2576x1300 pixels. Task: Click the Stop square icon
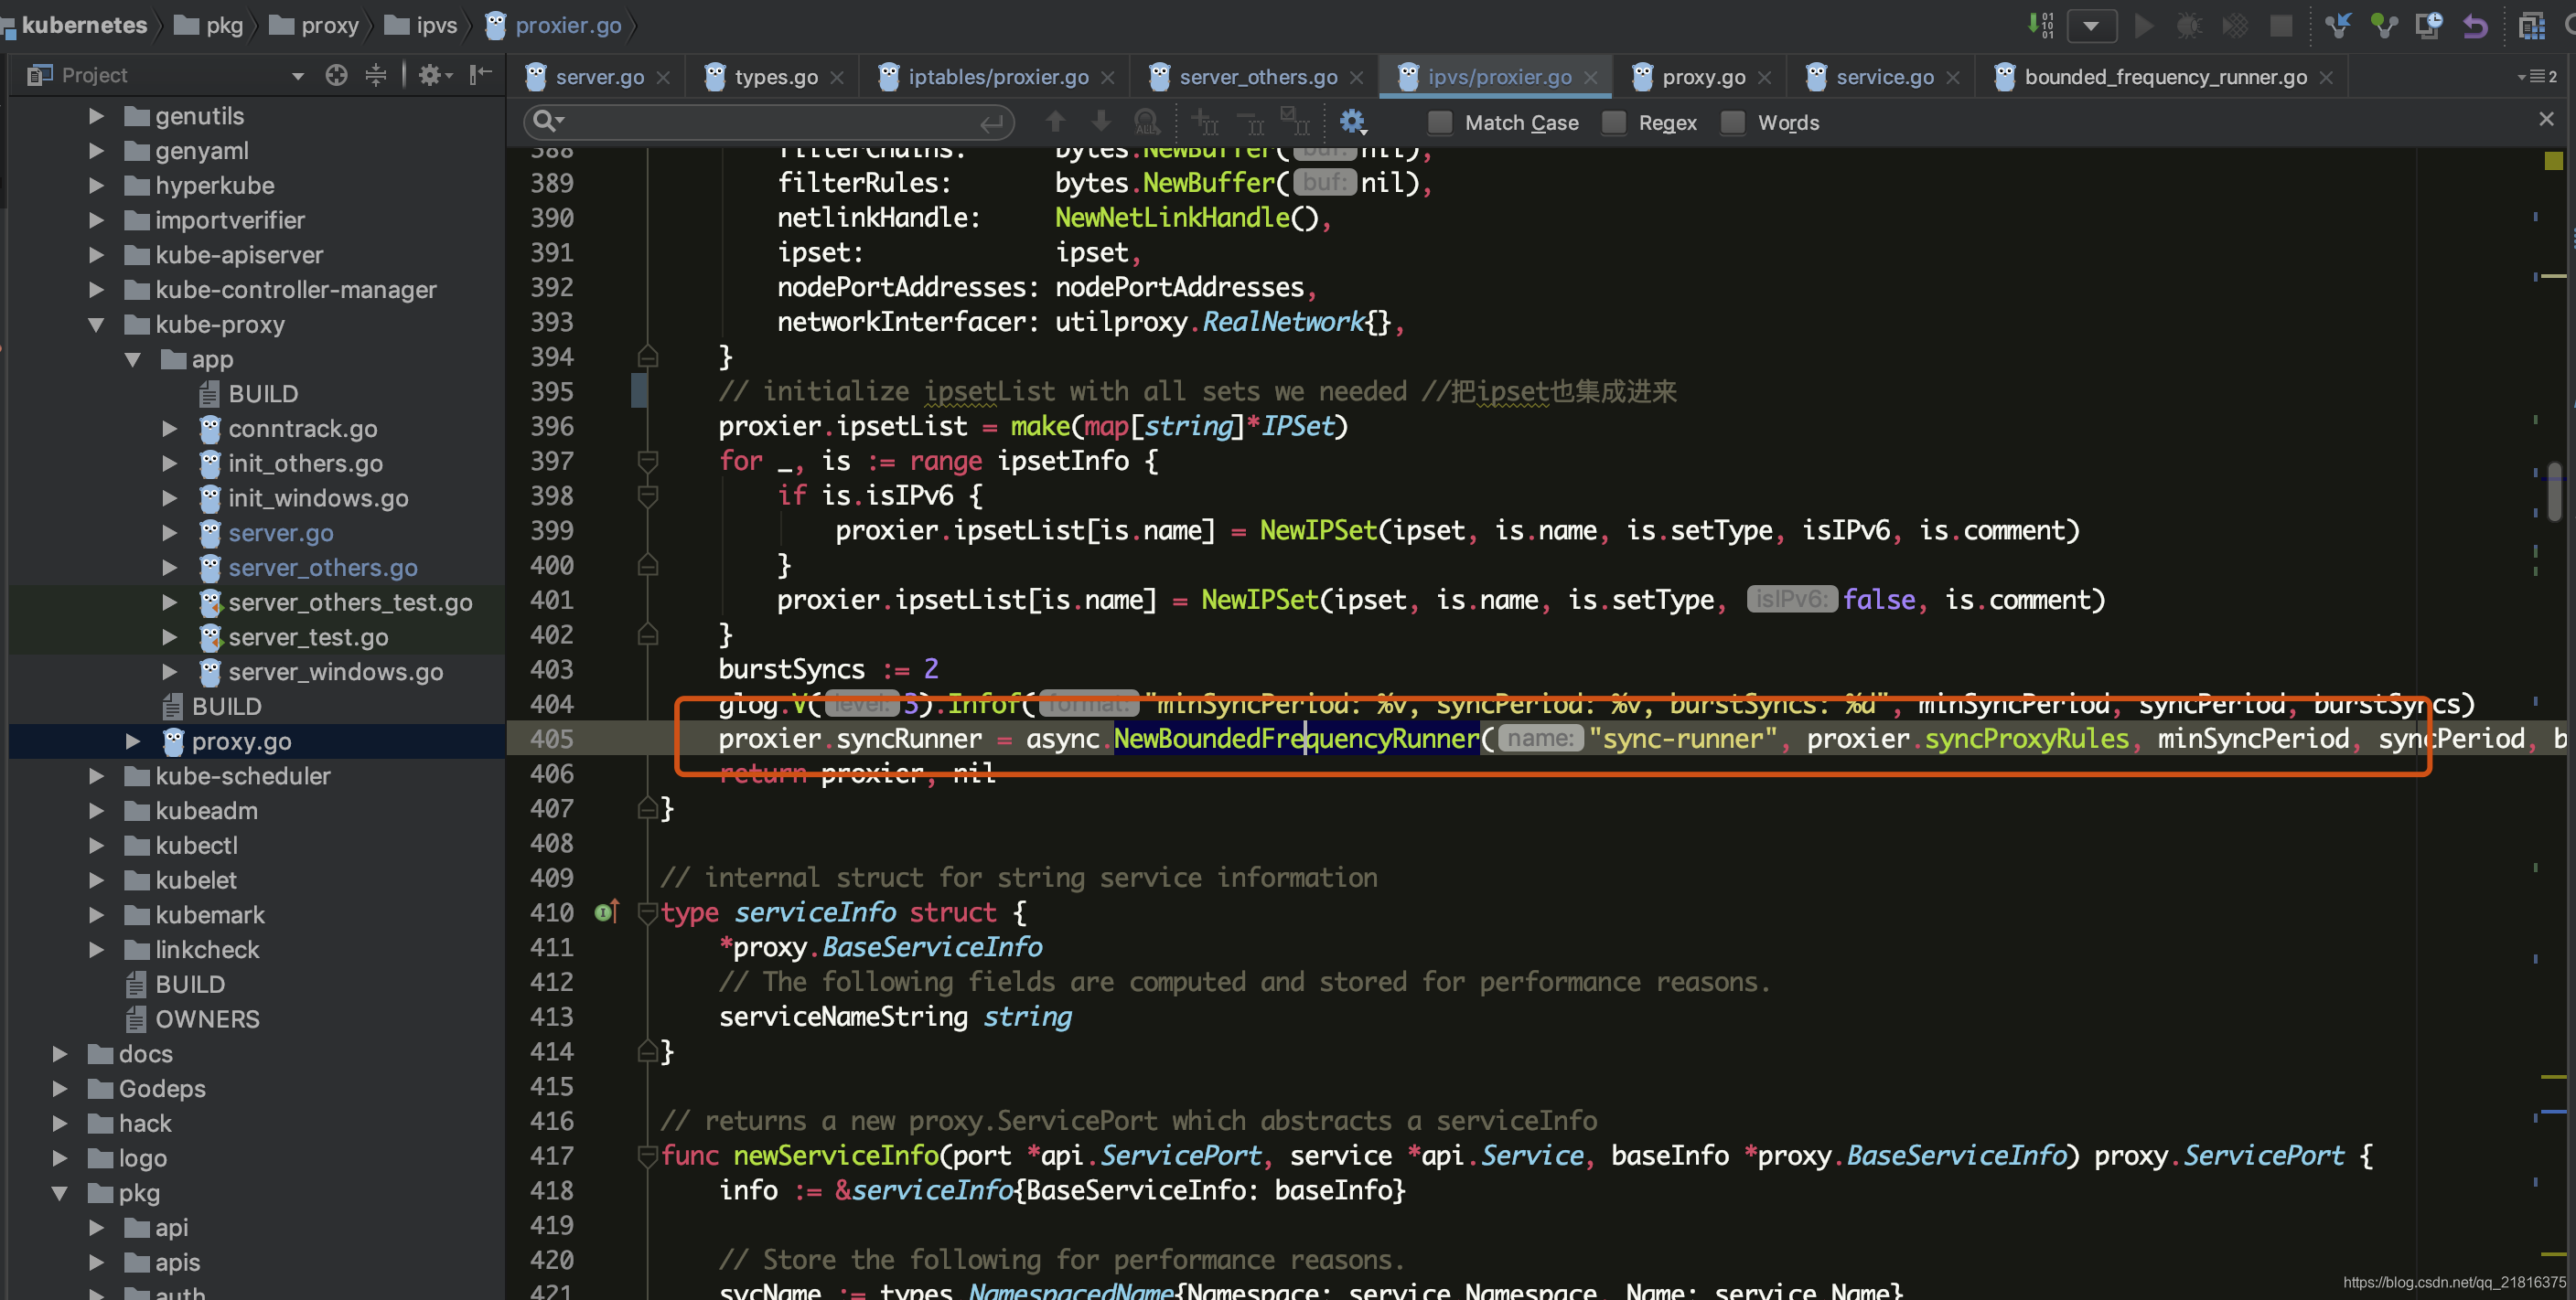(x=2281, y=25)
